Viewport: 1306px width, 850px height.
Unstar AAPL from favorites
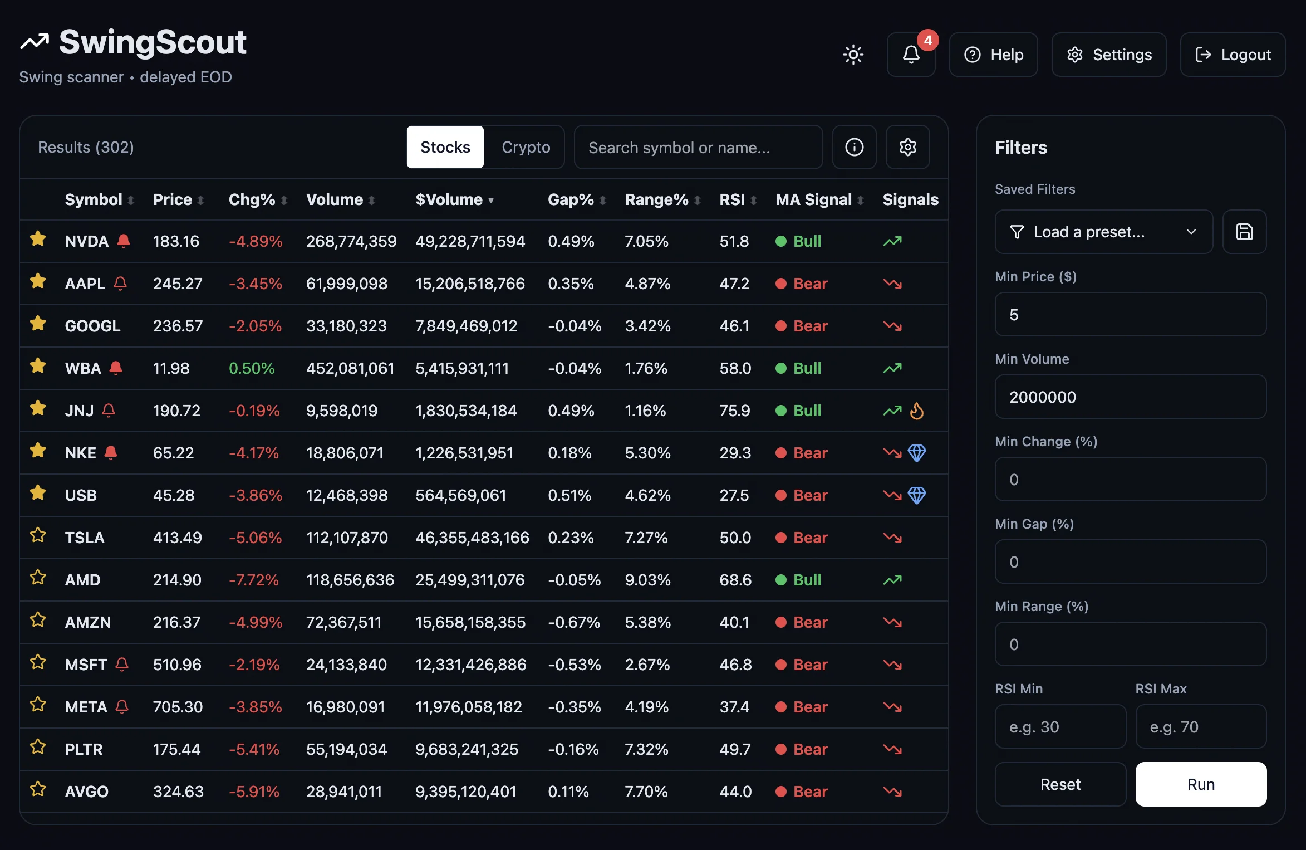click(38, 281)
